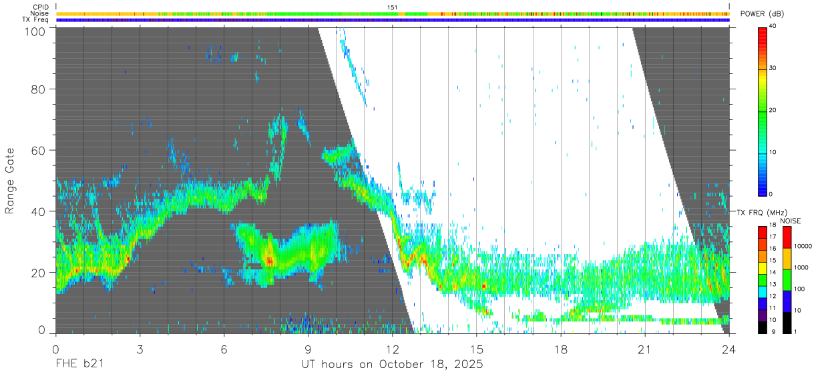Viewport: 820px width, 378px height.
Task: Click the NOISE legend title
Action: tap(791, 221)
